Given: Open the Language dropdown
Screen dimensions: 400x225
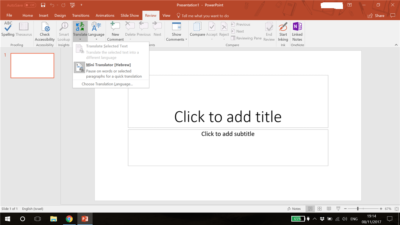Looking at the screenshot, I should [x=96, y=31].
